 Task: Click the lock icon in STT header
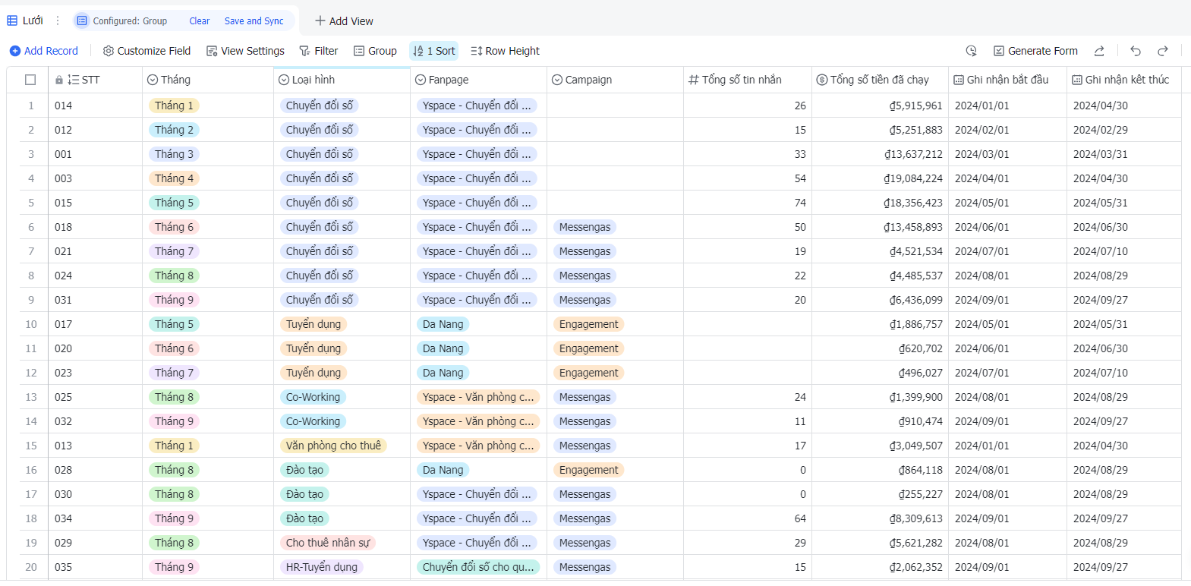point(59,80)
